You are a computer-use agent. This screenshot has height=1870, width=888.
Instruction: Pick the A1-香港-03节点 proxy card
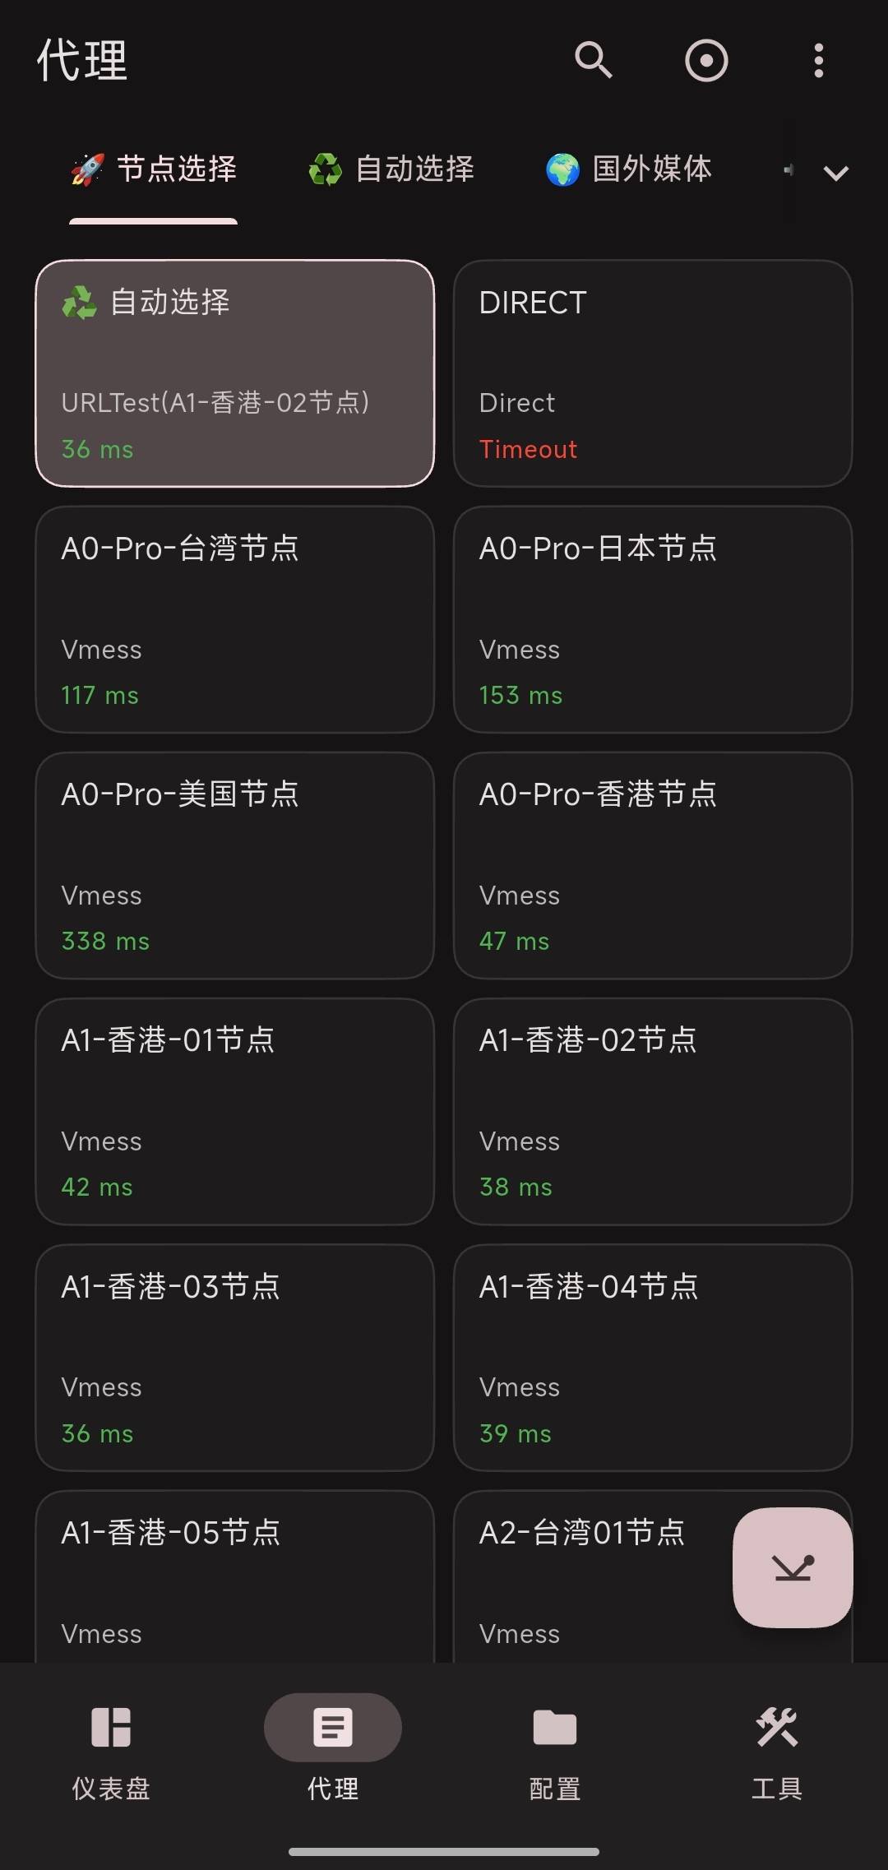(x=235, y=1357)
